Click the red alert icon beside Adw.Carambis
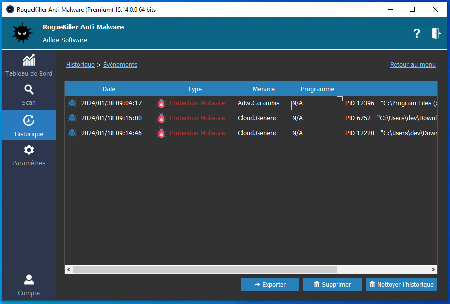The image size is (450, 304). pos(161,103)
